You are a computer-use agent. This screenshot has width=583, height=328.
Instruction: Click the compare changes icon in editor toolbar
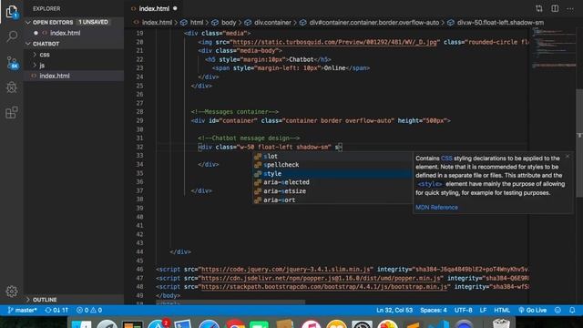[x=538, y=8]
